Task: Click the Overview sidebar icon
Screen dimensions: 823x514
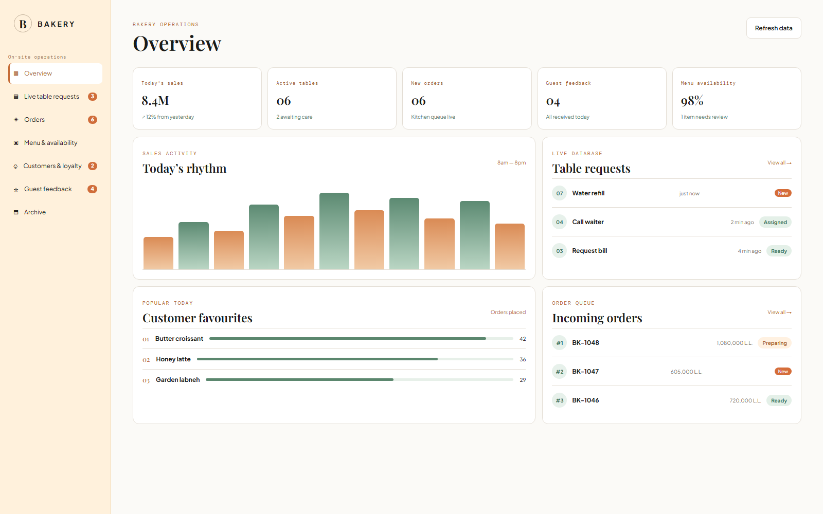Action: coord(16,74)
